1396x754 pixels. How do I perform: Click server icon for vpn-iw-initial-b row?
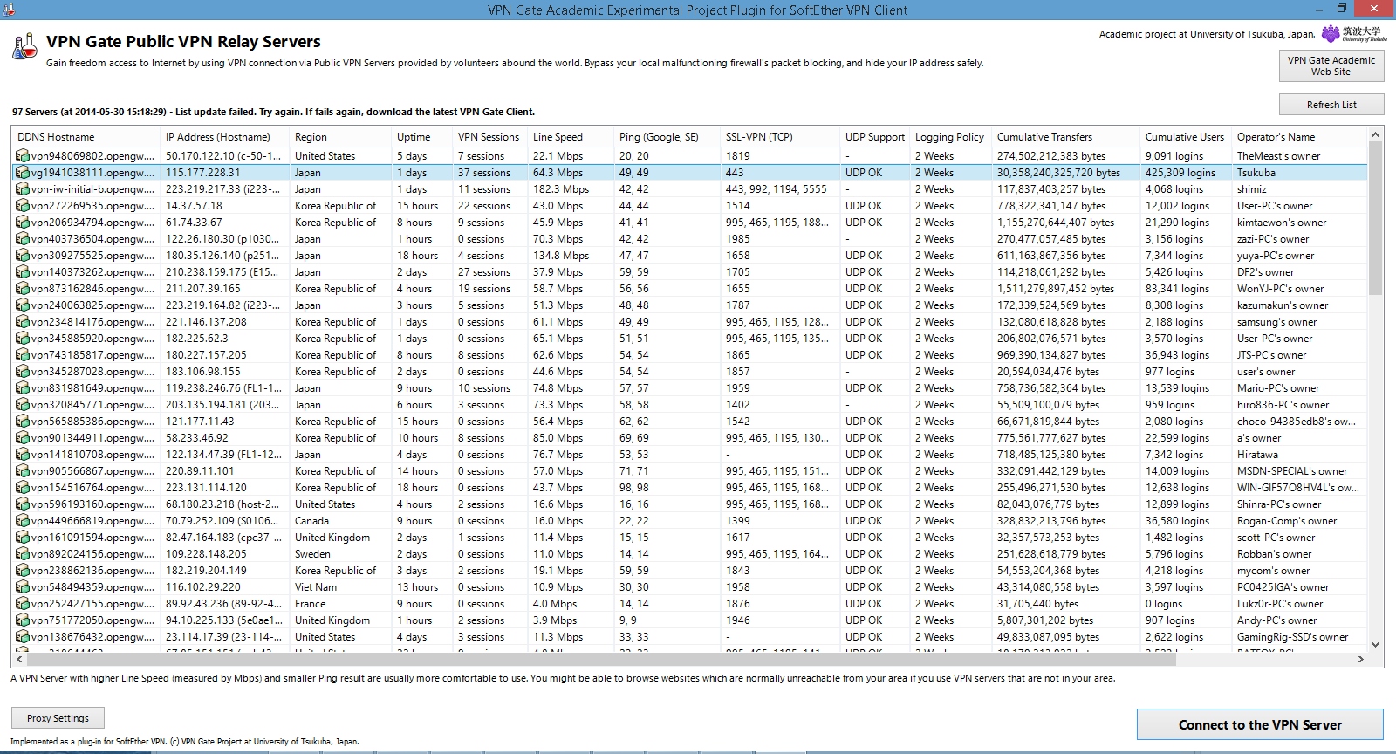[x=23, y=189]
